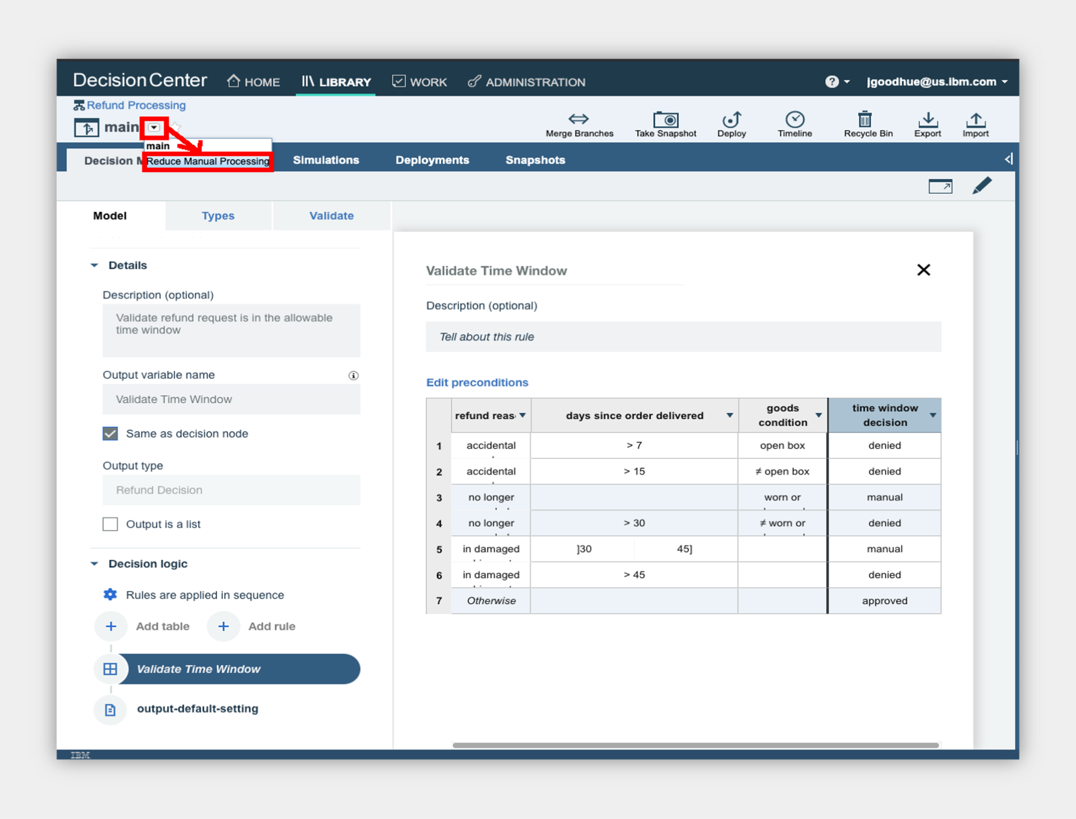The width and height of the screenshot is (1076, 819).
Task: Click the ']30' cell in row 5
Action: (583, 549)
